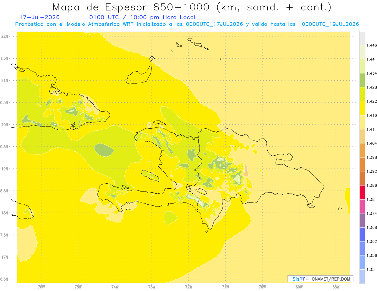Click the legend value '1.362'
377x291 pixels.
coord(371,241)
